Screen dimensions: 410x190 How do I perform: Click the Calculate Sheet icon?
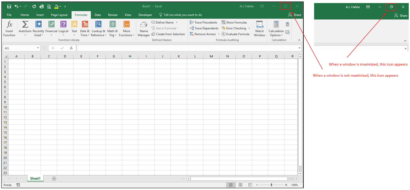(x=287, y=32)
